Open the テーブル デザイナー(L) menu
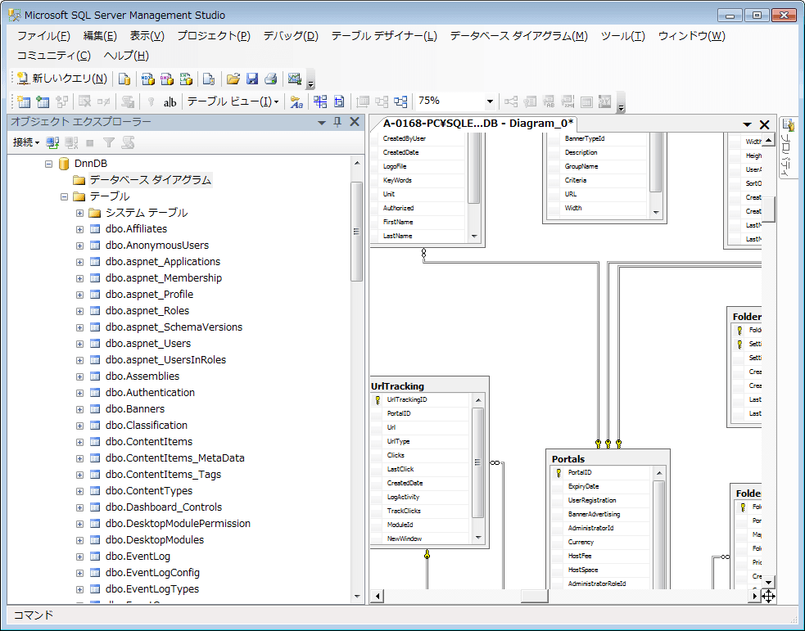The image size is (805, 631). pyautogui.click(x=384, y=36)
